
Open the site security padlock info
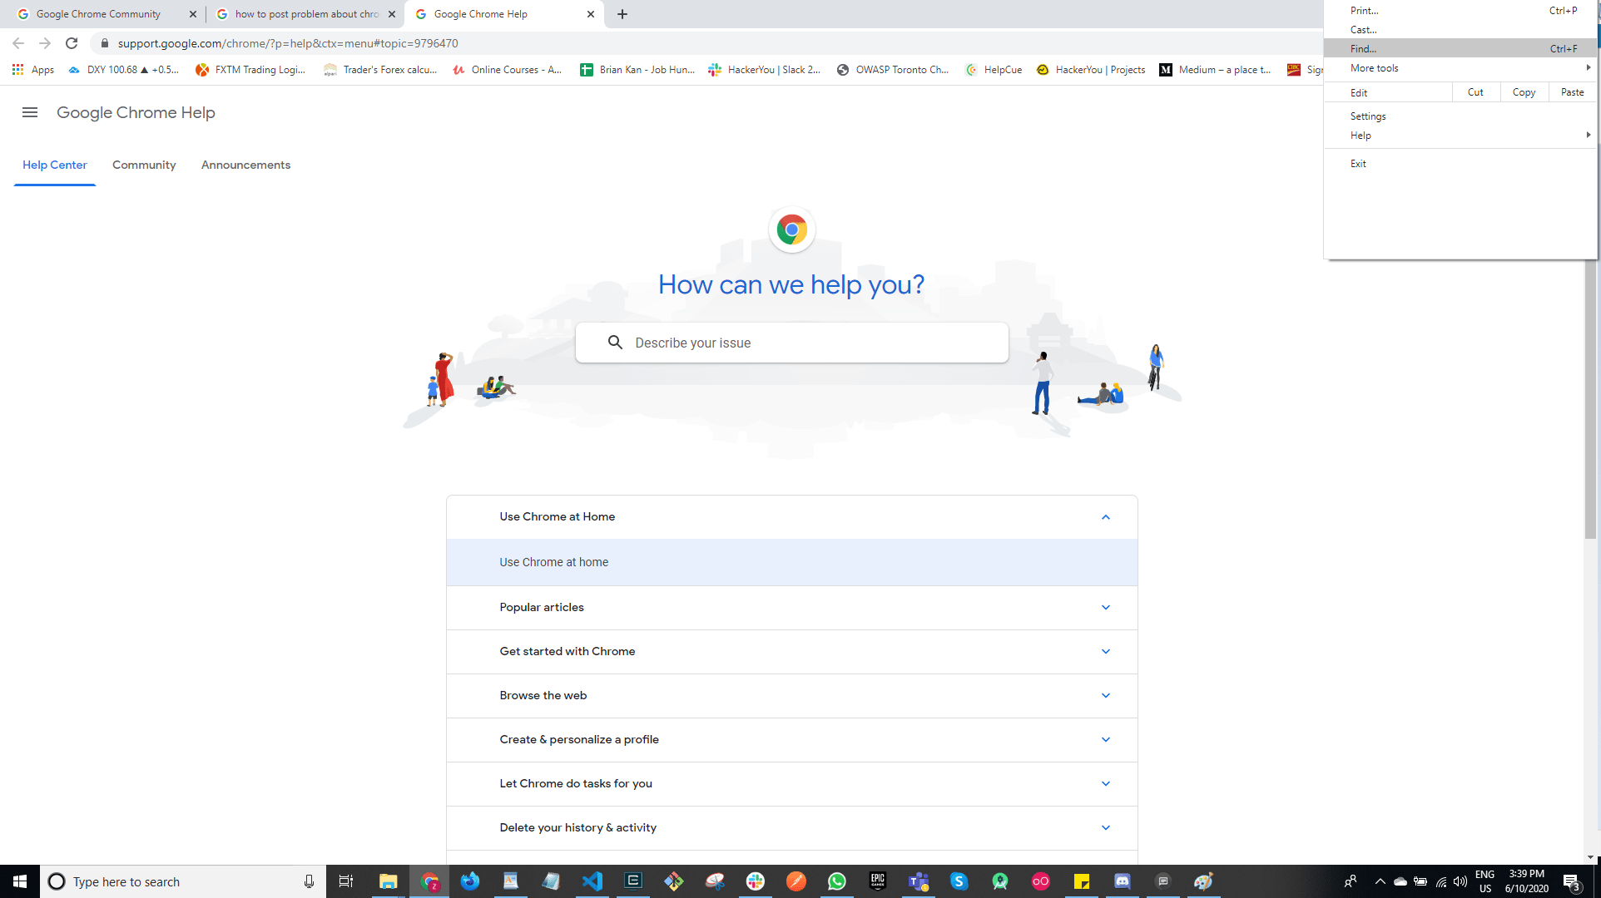(105, 43)
